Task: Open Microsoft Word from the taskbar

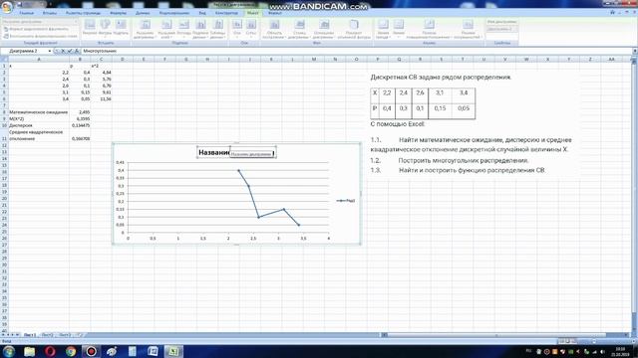Action: pos(153,351)
